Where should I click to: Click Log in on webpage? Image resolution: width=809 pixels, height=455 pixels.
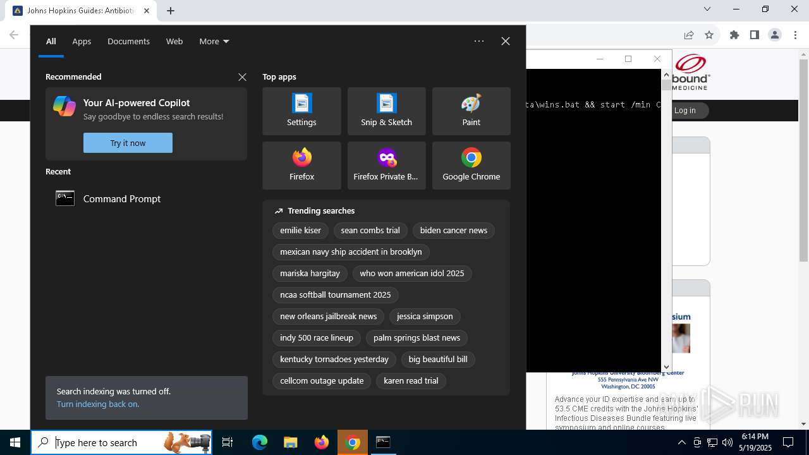(x=684, y=111)
